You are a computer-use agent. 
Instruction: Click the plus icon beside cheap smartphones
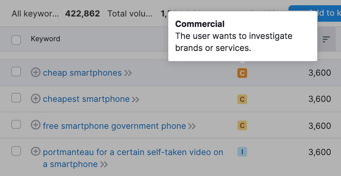point(35,73)
